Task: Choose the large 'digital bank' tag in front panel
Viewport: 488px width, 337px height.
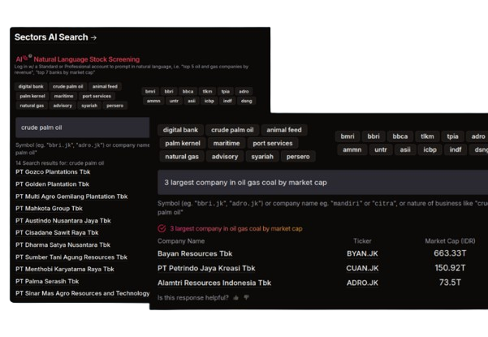Action: click(180, 130)
